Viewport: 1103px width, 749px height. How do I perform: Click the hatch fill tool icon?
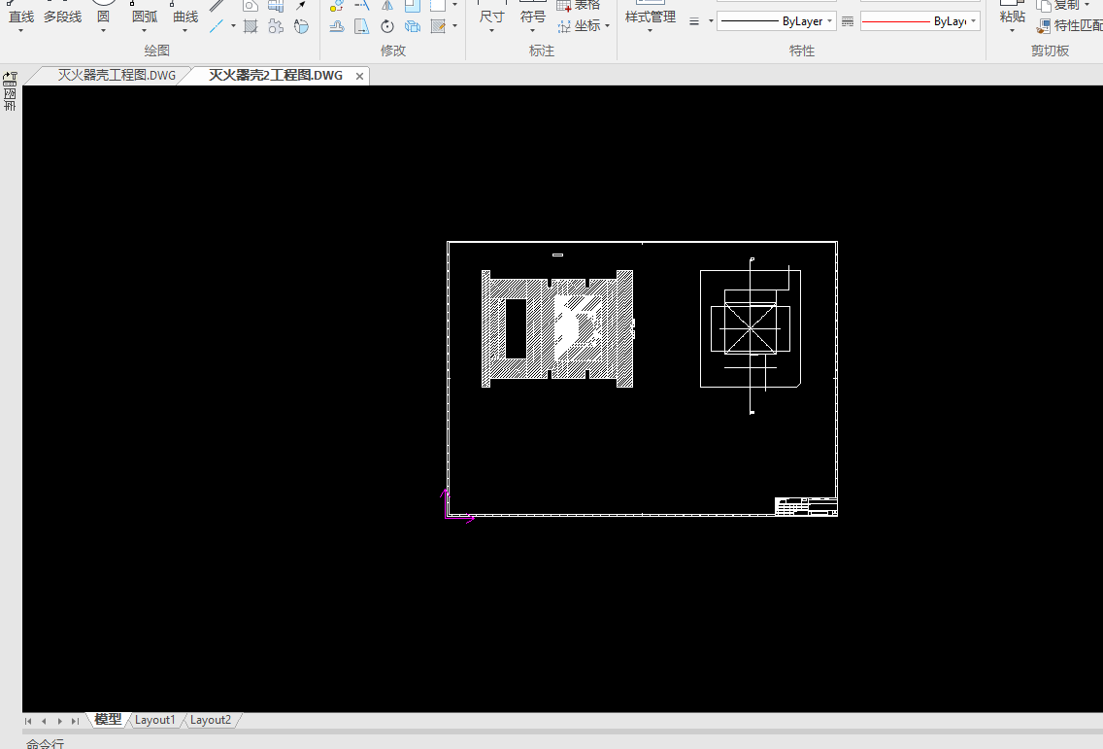click(x=251, y=27)
